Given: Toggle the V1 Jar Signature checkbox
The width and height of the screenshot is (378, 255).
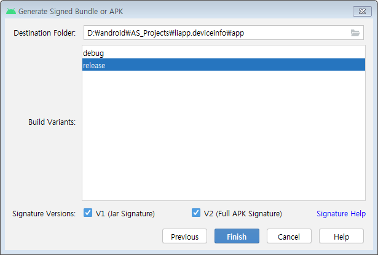Looking at the screenshot, I should [x=88, y=213].
